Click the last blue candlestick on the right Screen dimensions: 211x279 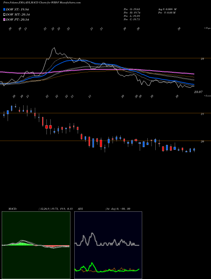[194, 150]
